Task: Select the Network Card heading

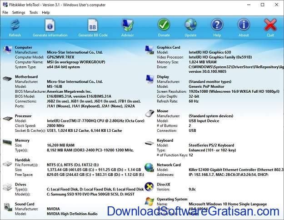Action: pos(169,165)
